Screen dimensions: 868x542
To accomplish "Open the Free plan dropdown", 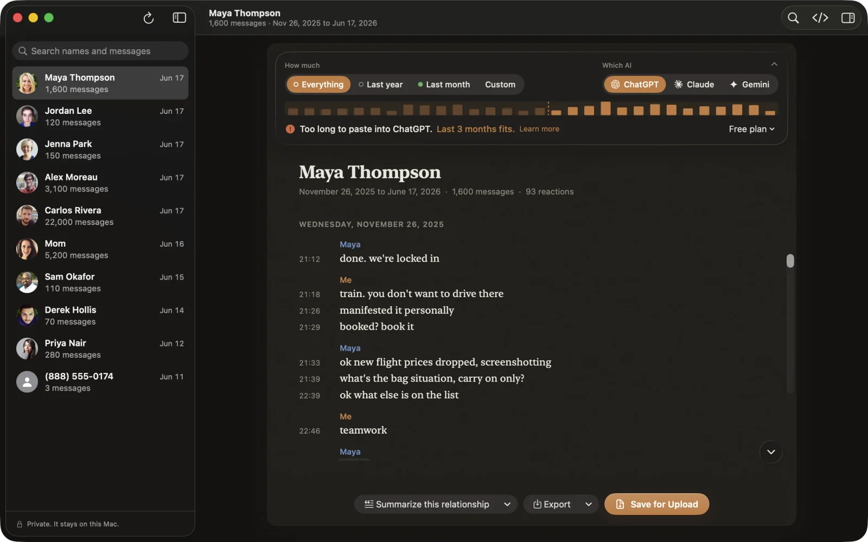I will tap(752, 129).
